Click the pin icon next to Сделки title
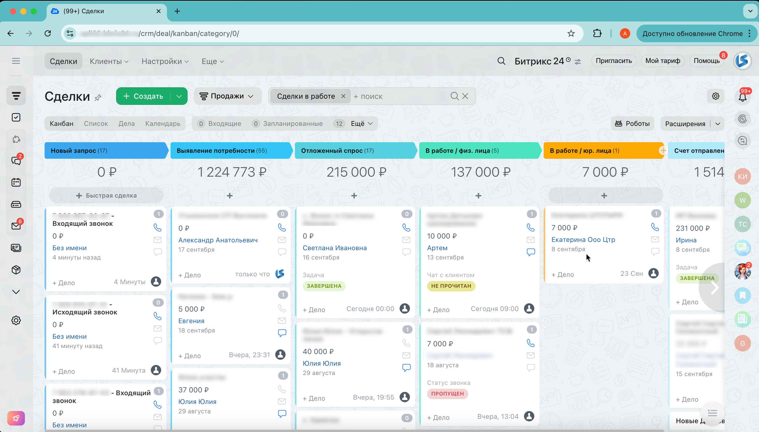Image resolution: width=759 pixels, height=432 pixels. click(x=98, y=98)
